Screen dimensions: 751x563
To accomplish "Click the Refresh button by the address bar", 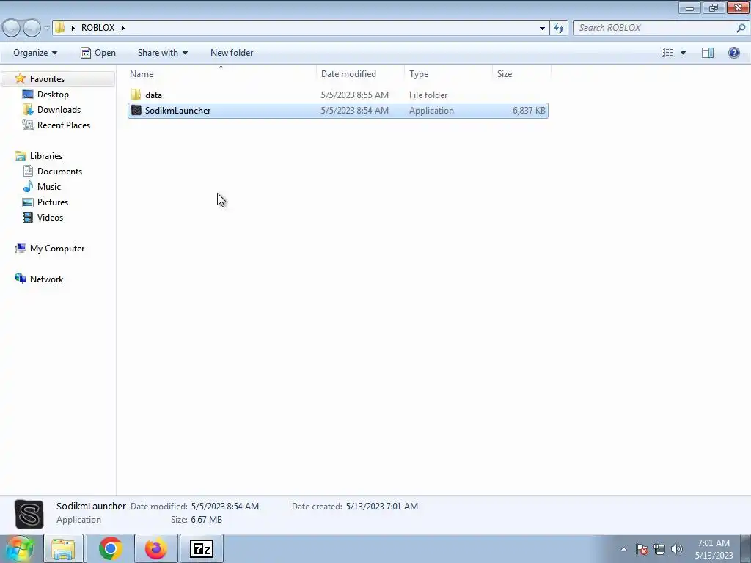I will point(558,28).
